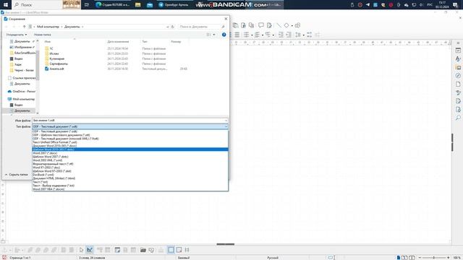Image resolution: width=463 pixels, height=260 pixels.
Task: Choose DocBook (*.xml) format
Action: (x=130, y=175)
